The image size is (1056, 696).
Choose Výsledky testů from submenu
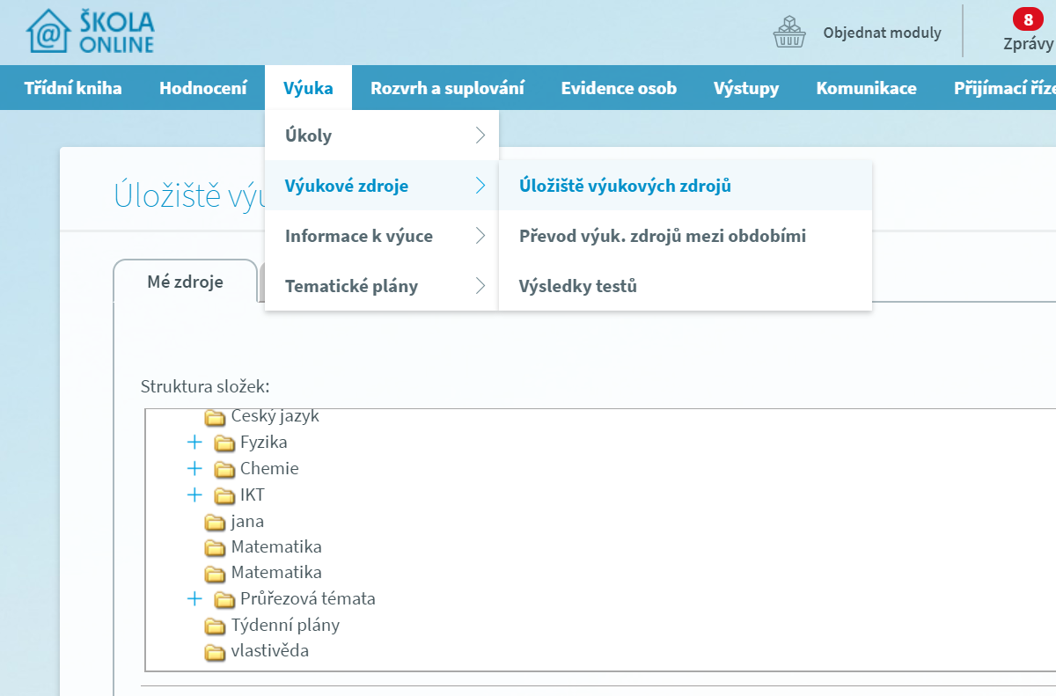577,286
